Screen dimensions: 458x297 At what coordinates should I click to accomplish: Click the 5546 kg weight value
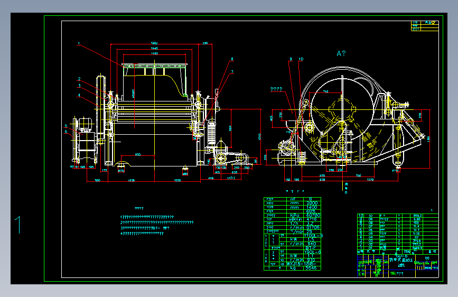311,268
